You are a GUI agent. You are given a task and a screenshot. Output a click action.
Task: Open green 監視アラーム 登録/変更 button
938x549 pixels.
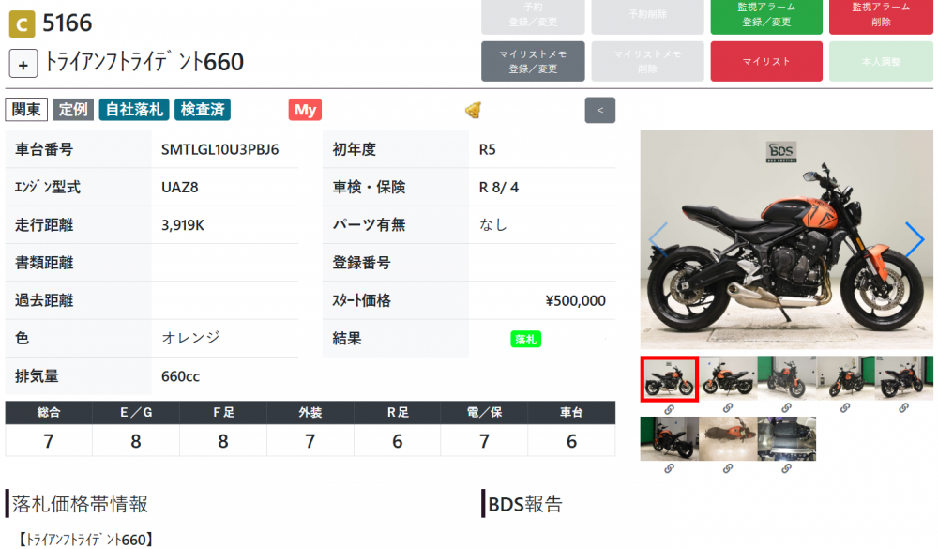point(766,16)
